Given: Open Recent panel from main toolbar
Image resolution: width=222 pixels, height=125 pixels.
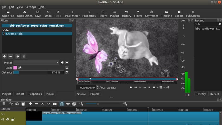Looking at the screenshot, I should (103, 14).
